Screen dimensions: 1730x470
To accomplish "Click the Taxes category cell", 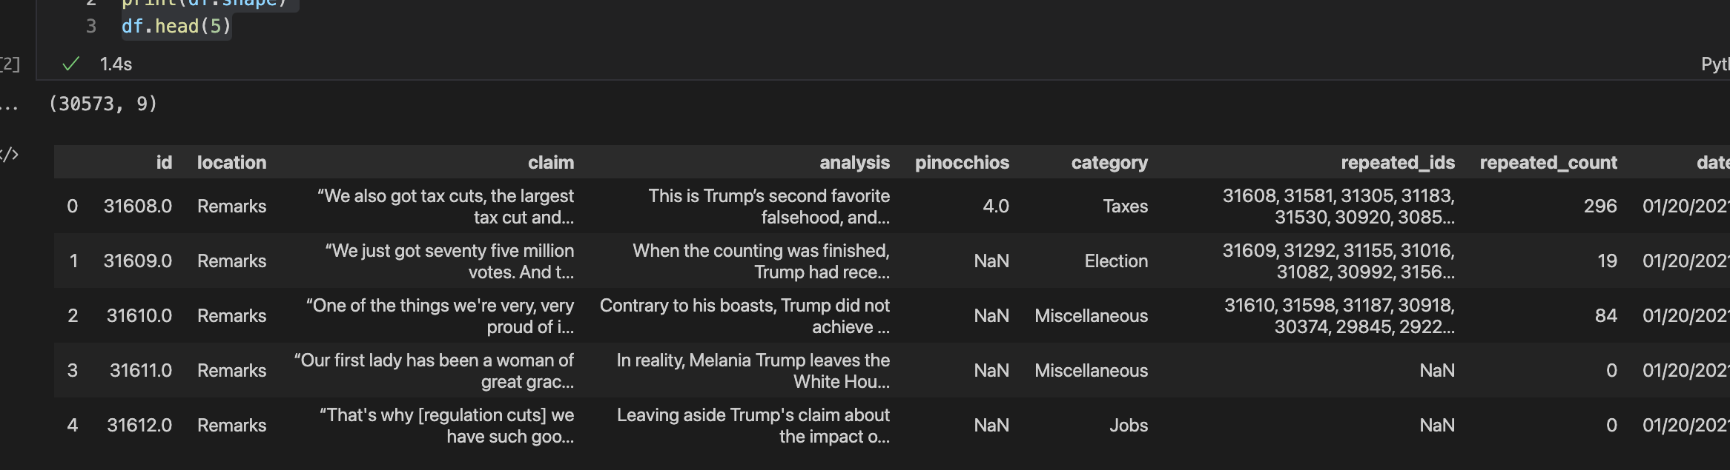I will 1124,207.
